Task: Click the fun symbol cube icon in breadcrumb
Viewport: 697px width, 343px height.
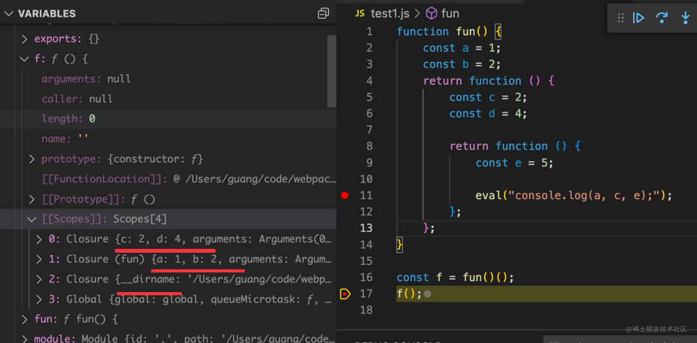Action: pyautogui.click(x=431, y=14)
